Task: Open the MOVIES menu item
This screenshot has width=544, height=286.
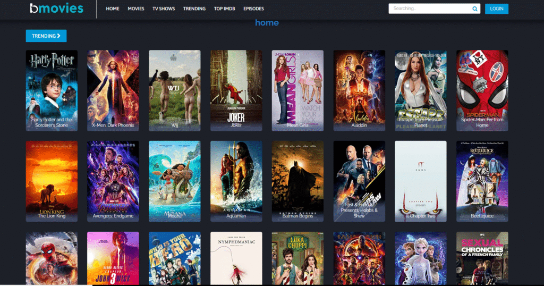Action: tap(135, 9)
